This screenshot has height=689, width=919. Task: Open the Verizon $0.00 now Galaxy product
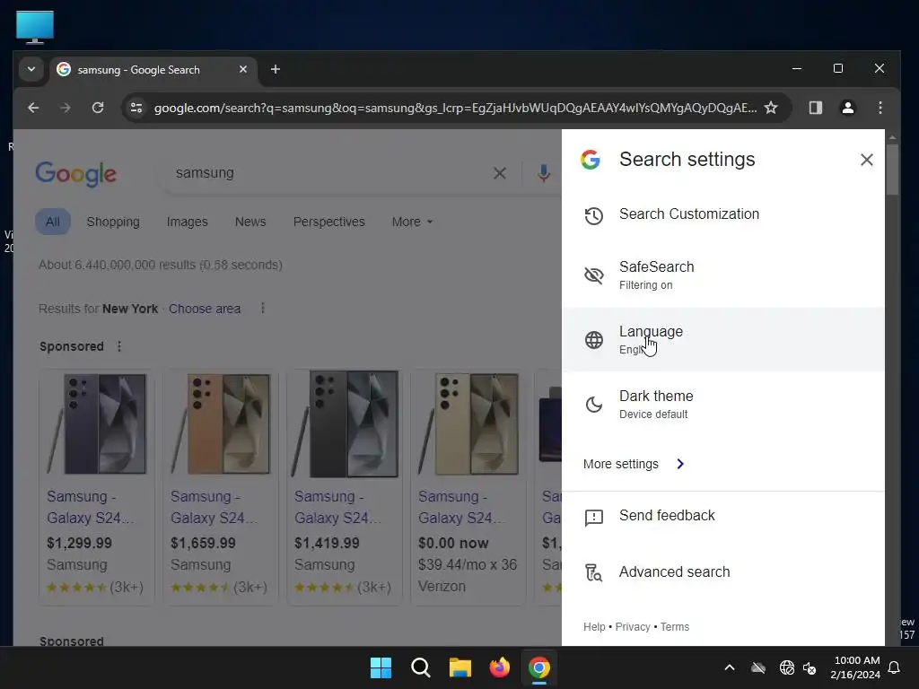pyautogui.click(x=468, y=486)
